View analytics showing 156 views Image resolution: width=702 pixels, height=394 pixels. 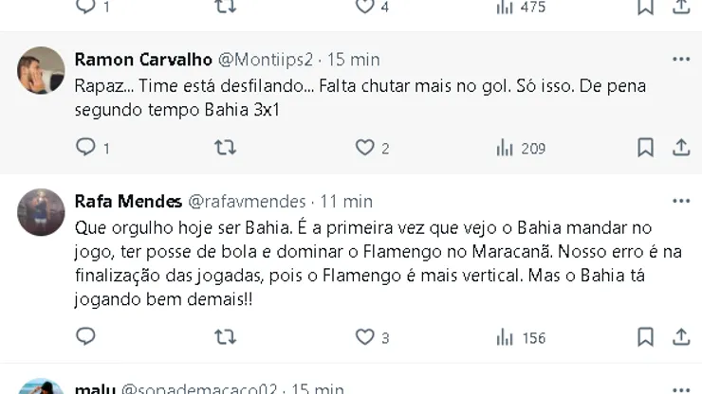point(505,336)
